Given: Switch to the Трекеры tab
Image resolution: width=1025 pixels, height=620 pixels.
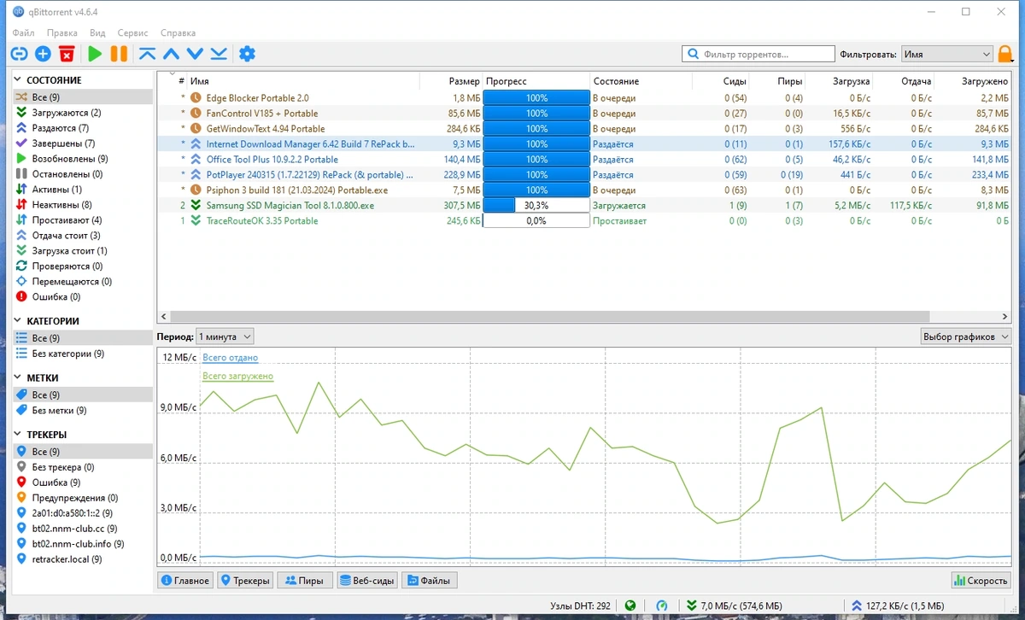Looking at the screenshot, I should pyautogui.click(x=246, y=581).
